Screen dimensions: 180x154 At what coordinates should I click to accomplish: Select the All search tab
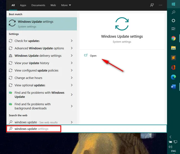(x=13, y=5)
